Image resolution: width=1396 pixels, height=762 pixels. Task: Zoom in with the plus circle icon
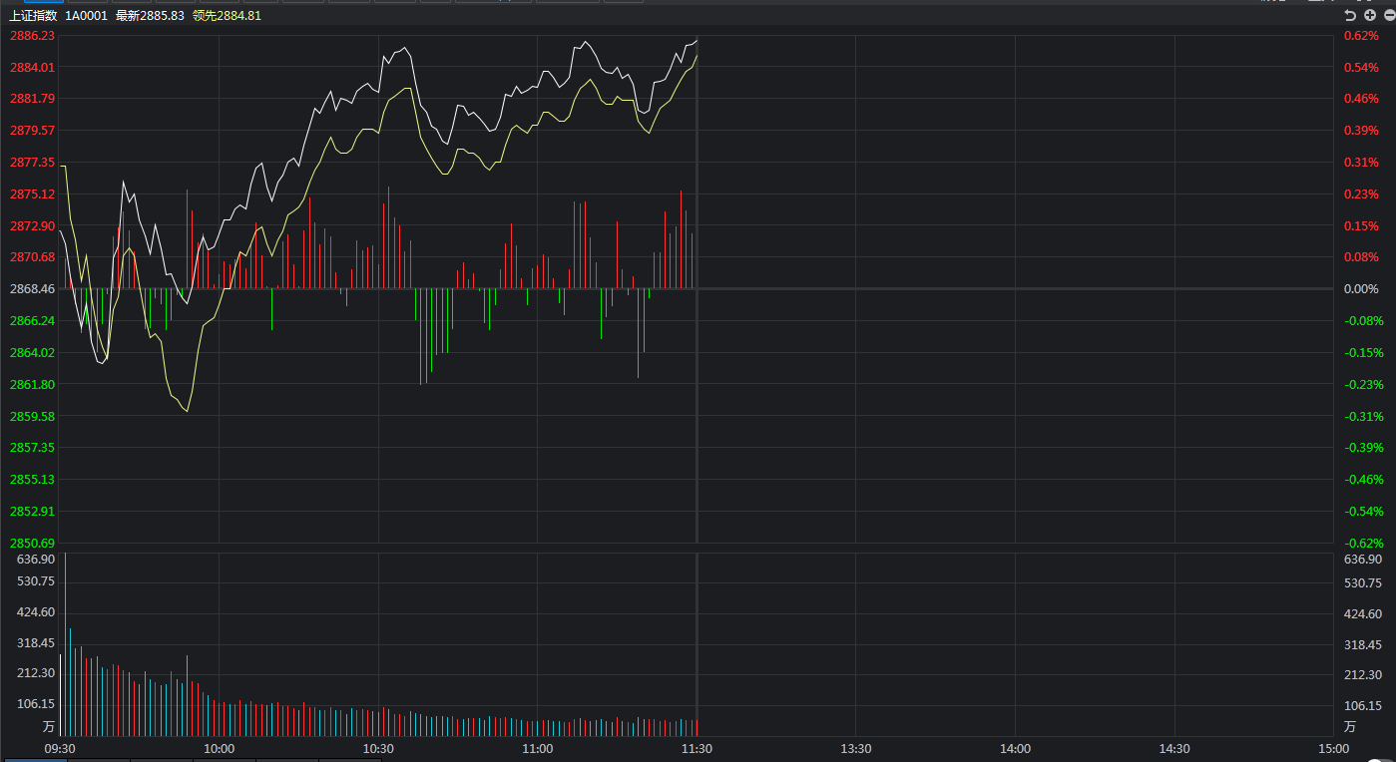1369,15
